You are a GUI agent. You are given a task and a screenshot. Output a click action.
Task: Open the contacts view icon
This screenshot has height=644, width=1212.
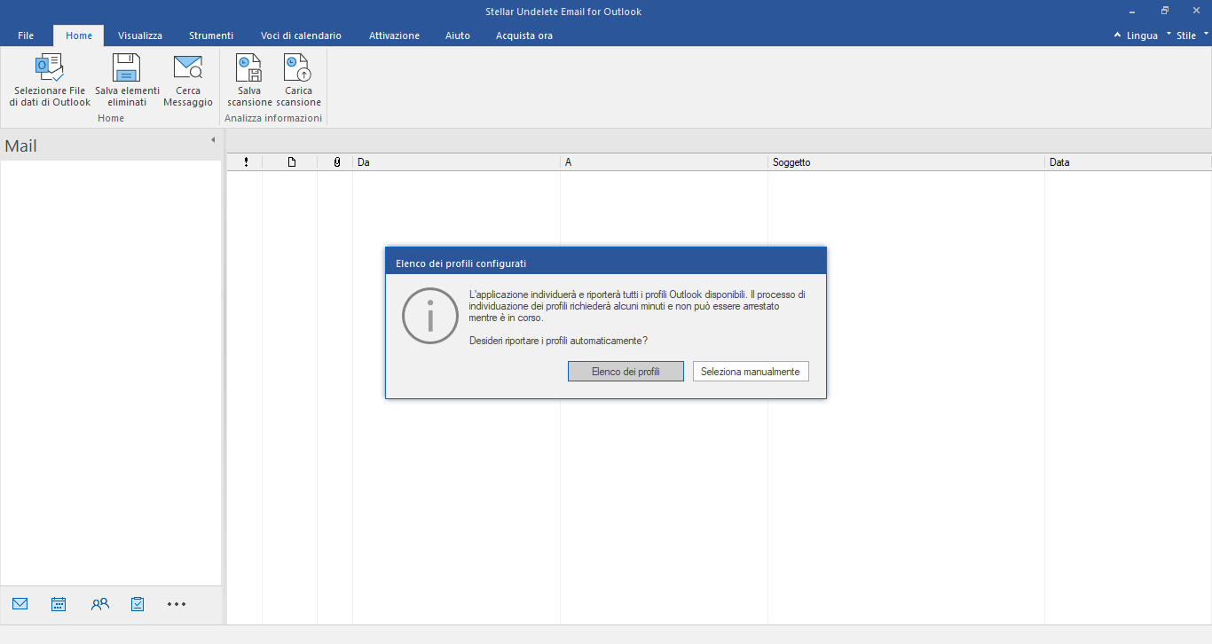tap(100, 604)
